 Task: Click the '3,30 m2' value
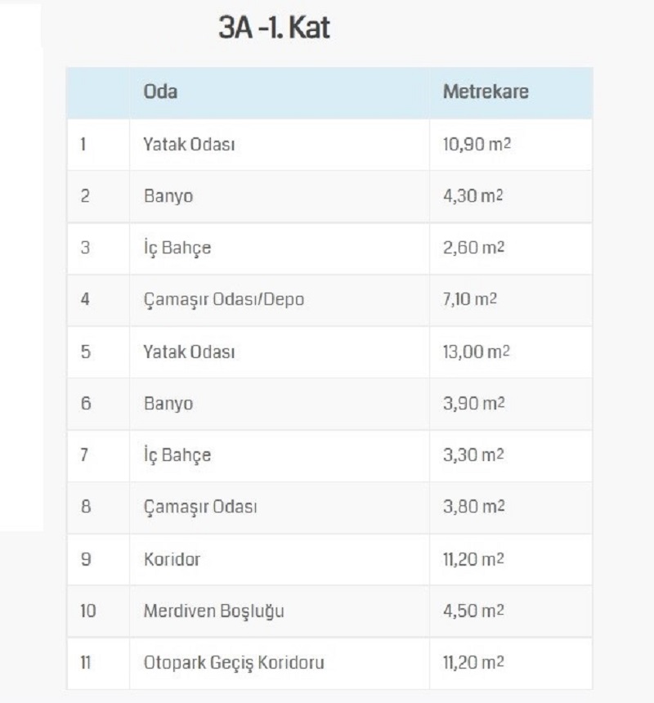click(473, 455)
